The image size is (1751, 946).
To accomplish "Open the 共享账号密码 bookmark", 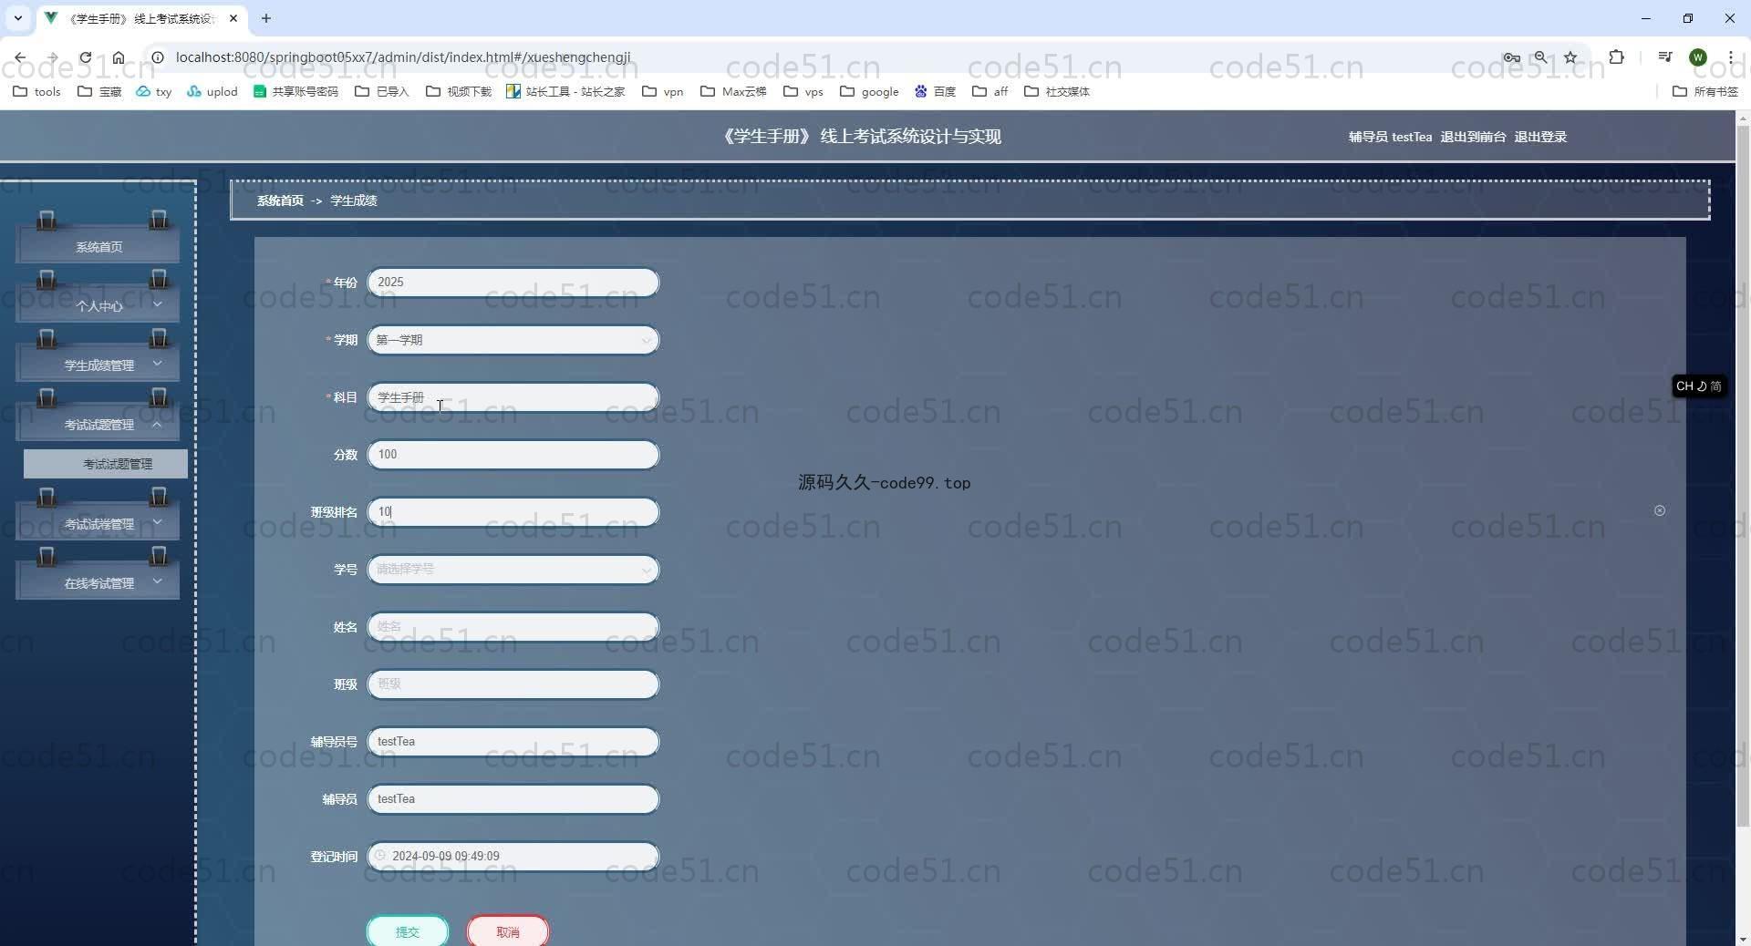I will pos(295,91).
